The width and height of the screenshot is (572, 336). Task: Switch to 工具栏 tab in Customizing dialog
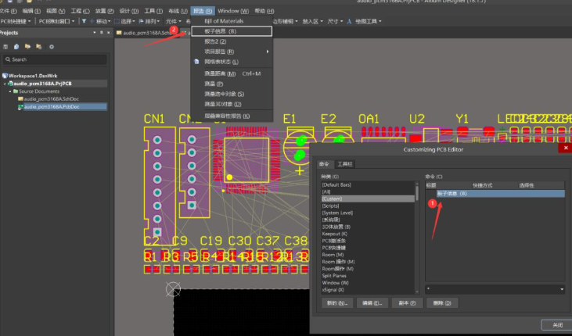(345, 164)
